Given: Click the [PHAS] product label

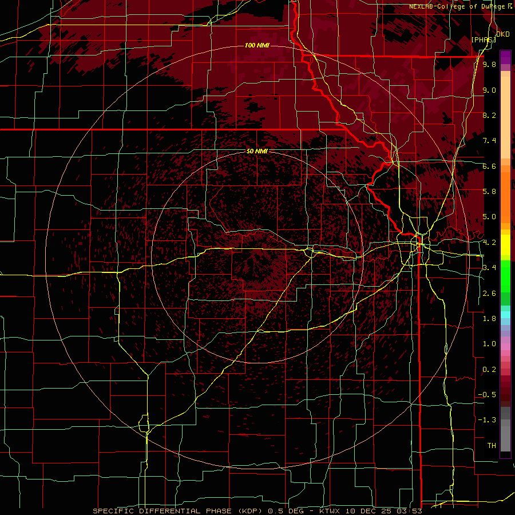Looking at the screenshot, I should [484, 39].
